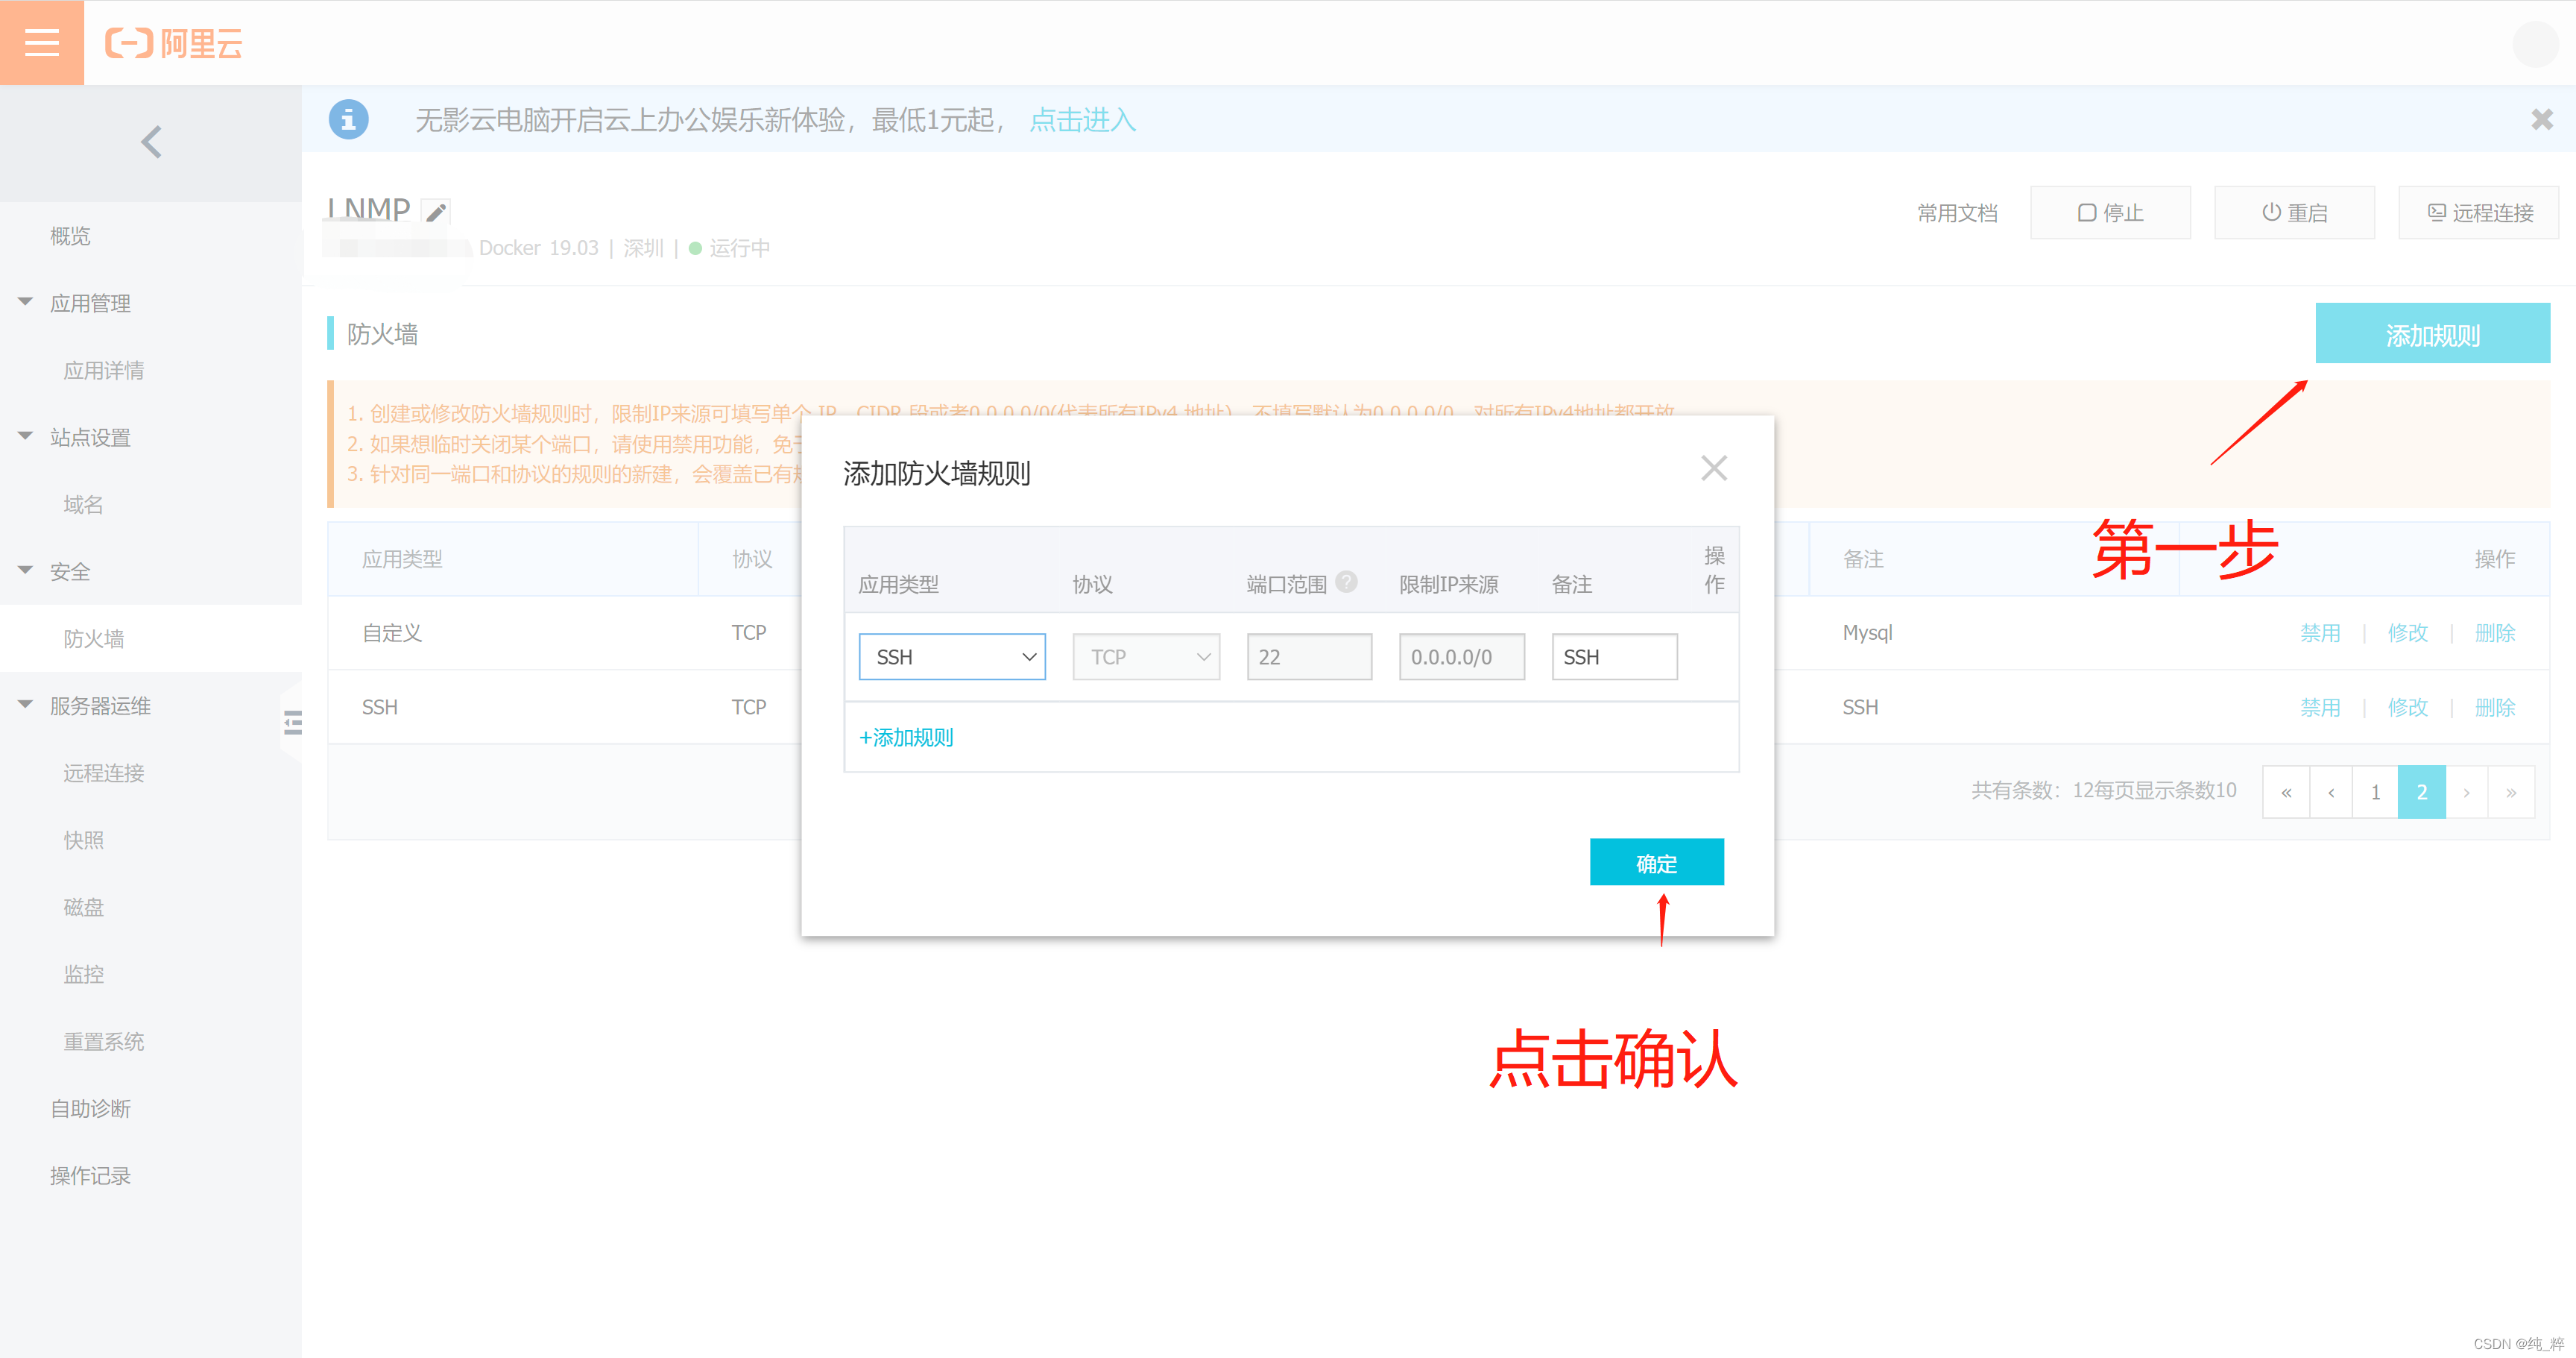
Task: Select page 2 in pagination
Action: pyautogui.click(x=2422, y=791)
